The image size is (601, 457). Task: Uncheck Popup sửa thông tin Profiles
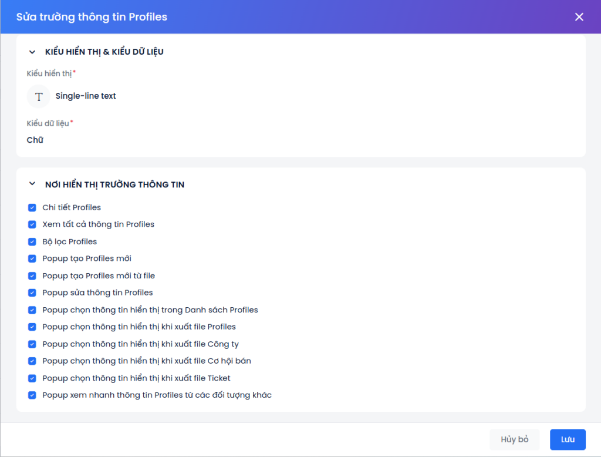click(x=32, y=293)
